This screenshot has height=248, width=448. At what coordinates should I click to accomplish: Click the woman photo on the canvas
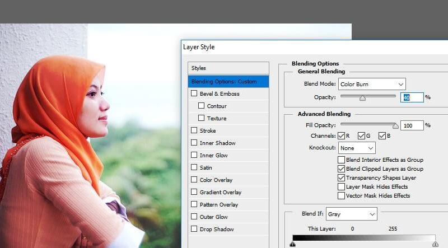(x=90, y=135)
